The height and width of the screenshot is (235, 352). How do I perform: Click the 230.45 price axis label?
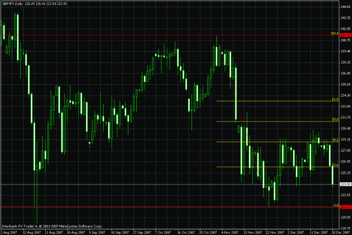(x=345, y=128)
